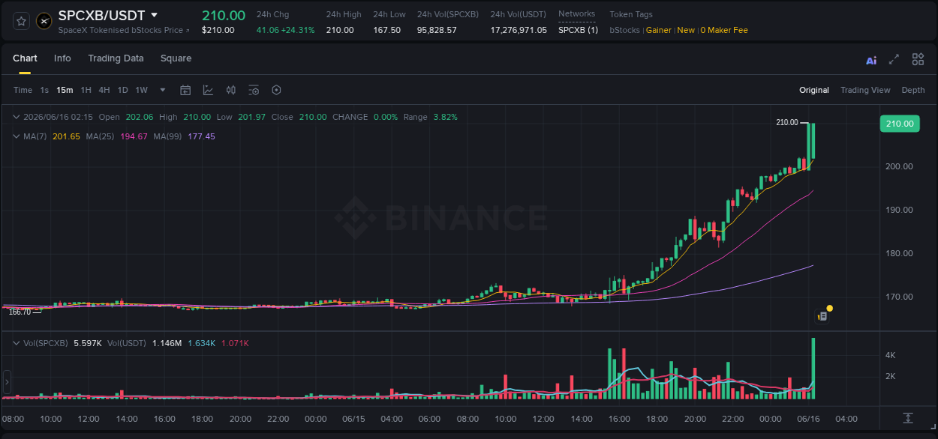
Task: Select the 4H interval
Action: coord(104,90)
